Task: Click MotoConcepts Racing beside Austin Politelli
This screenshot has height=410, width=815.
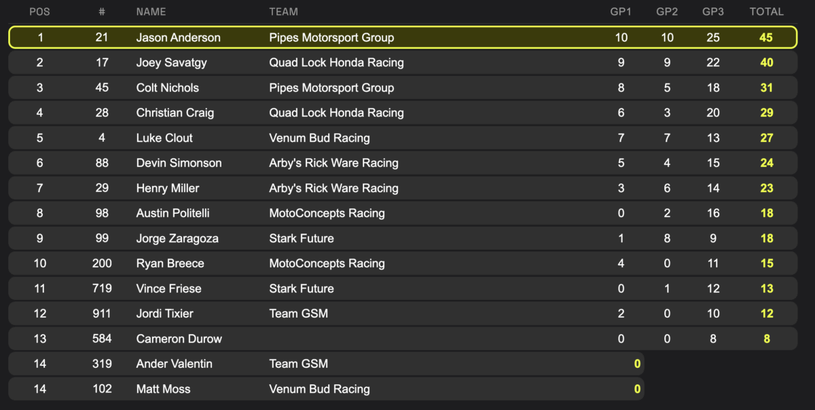Action: pos(327,214)
